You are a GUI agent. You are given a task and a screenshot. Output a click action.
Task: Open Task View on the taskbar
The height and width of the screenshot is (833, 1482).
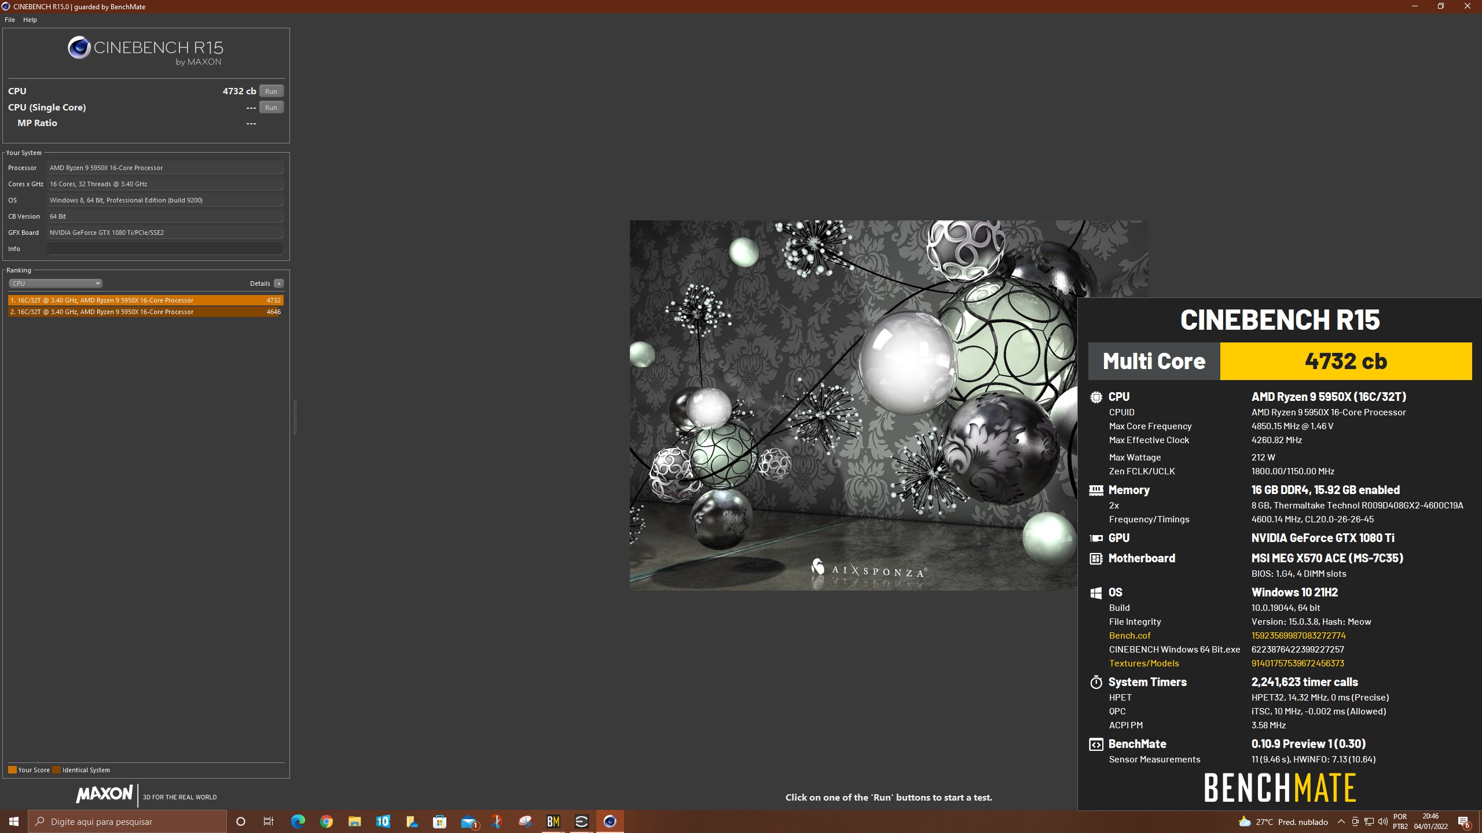click(x=269, y=821)
